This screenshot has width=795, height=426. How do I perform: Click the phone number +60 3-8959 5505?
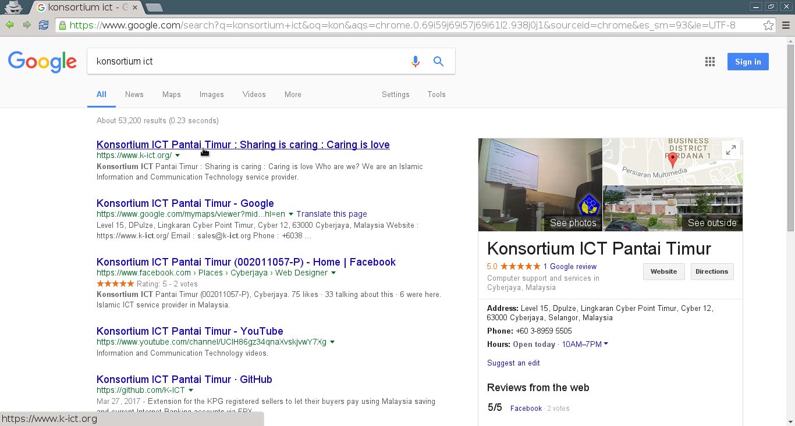click(544, 331)
